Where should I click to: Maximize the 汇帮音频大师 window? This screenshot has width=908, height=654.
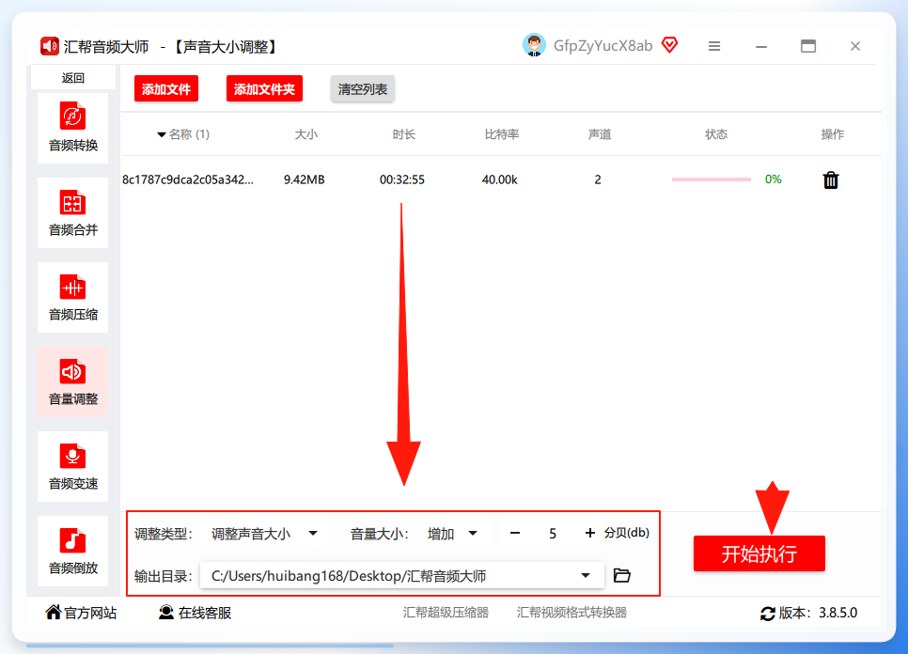[x=808, y=46]
